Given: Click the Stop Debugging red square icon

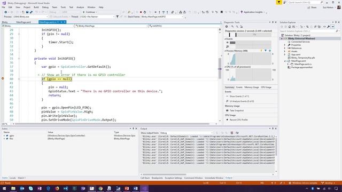Looking at the screenshot, I should coord(141,12).
